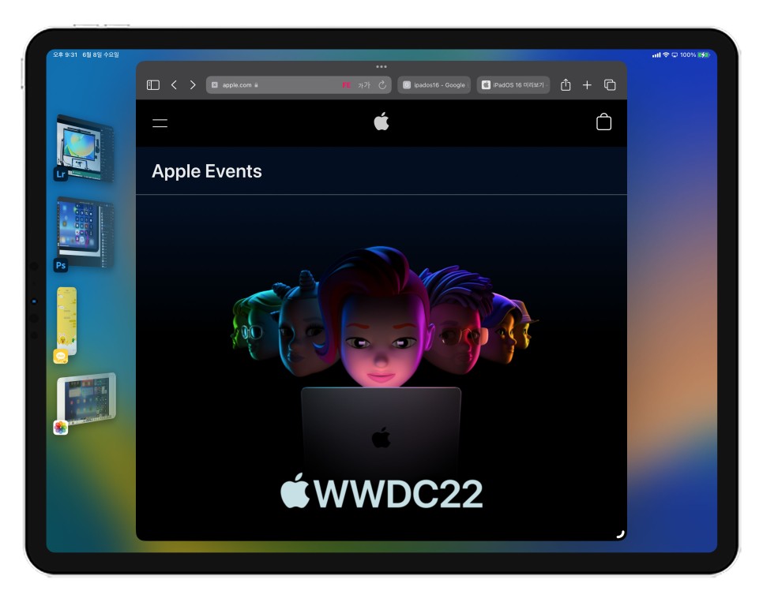
Task: Tap the cellular signal bars icon
Action: point(656,55)
